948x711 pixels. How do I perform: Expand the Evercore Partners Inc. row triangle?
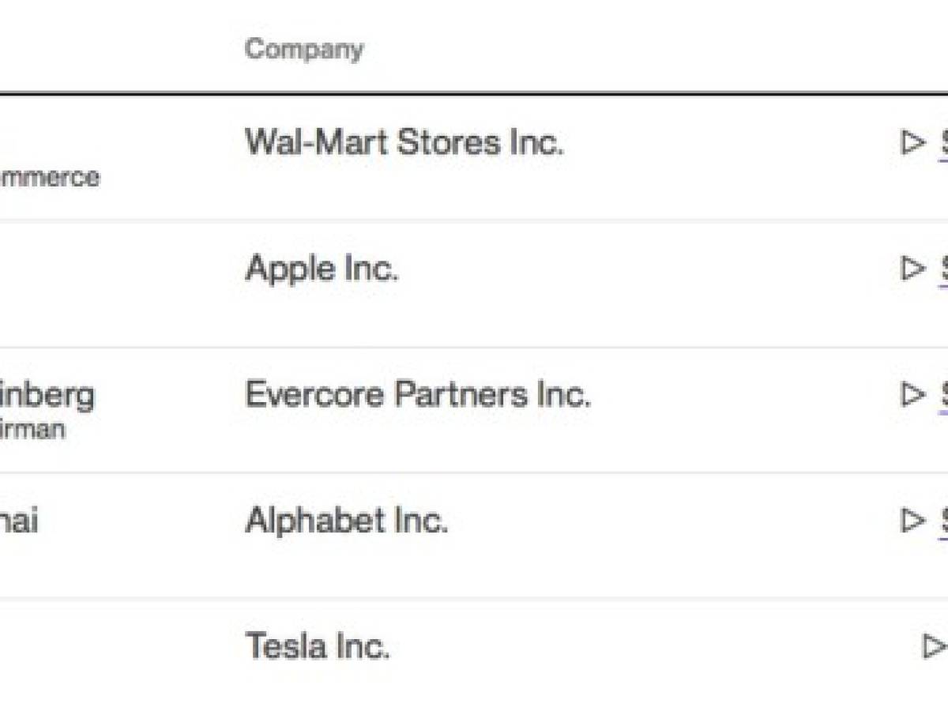coord(912,394)
